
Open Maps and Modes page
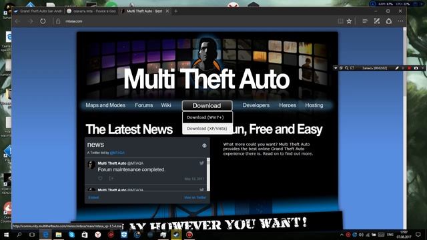pos(105,105)
